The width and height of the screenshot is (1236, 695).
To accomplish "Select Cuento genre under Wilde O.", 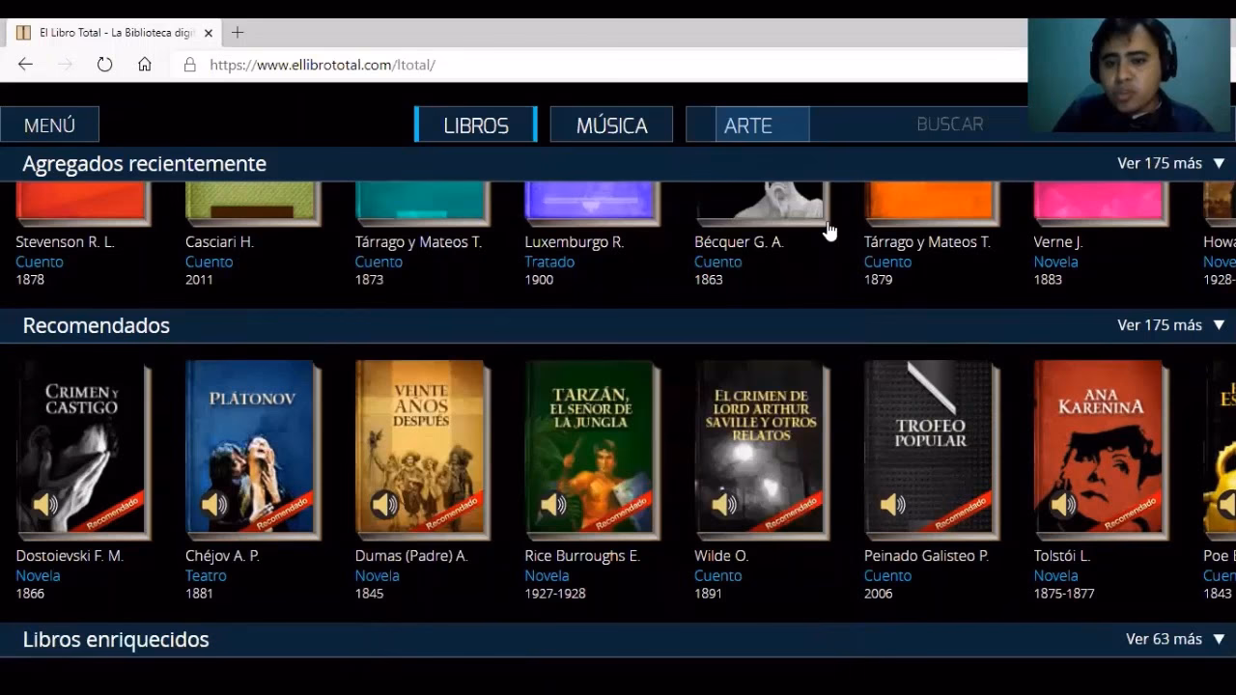I will coord(718,575).
